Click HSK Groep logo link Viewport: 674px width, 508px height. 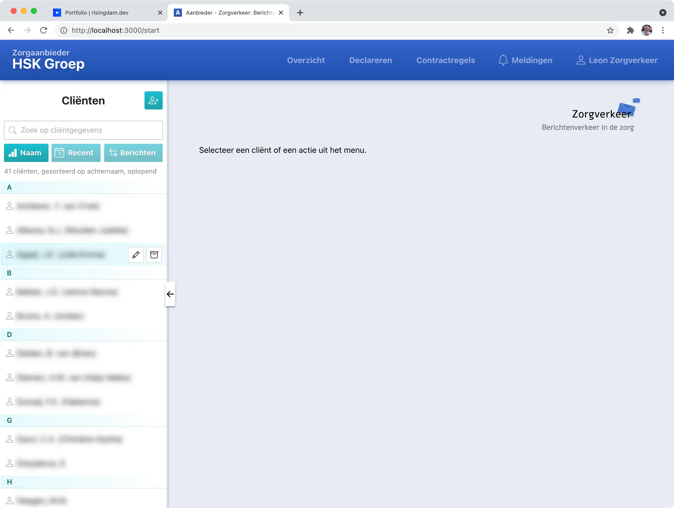(48, 60)
